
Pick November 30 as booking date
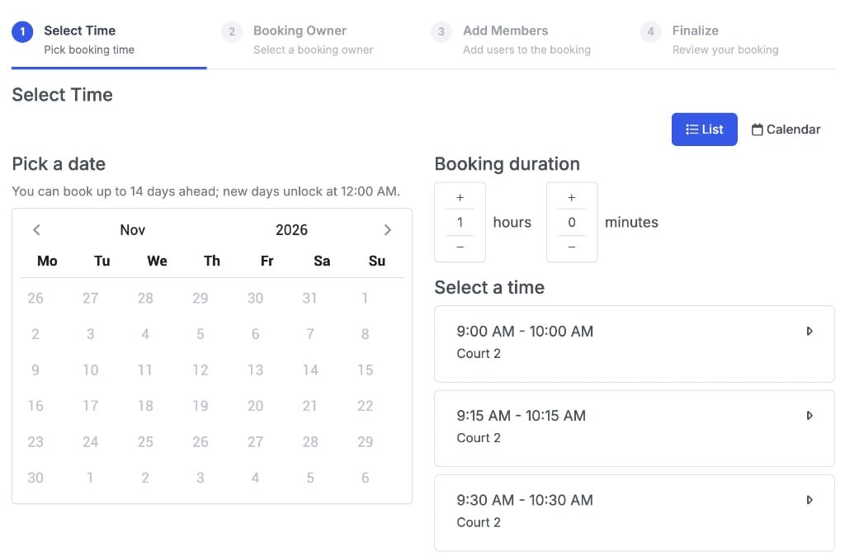click(35, 478)
